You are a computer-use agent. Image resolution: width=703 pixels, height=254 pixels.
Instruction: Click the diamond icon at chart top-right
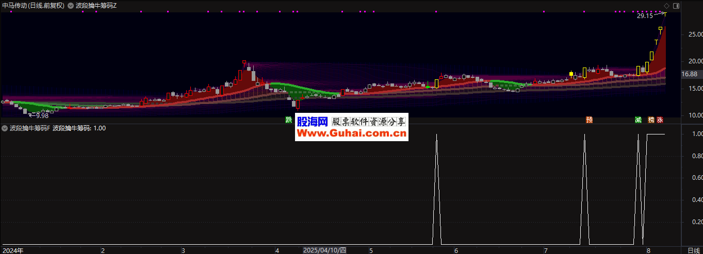[x=667, y=6]
